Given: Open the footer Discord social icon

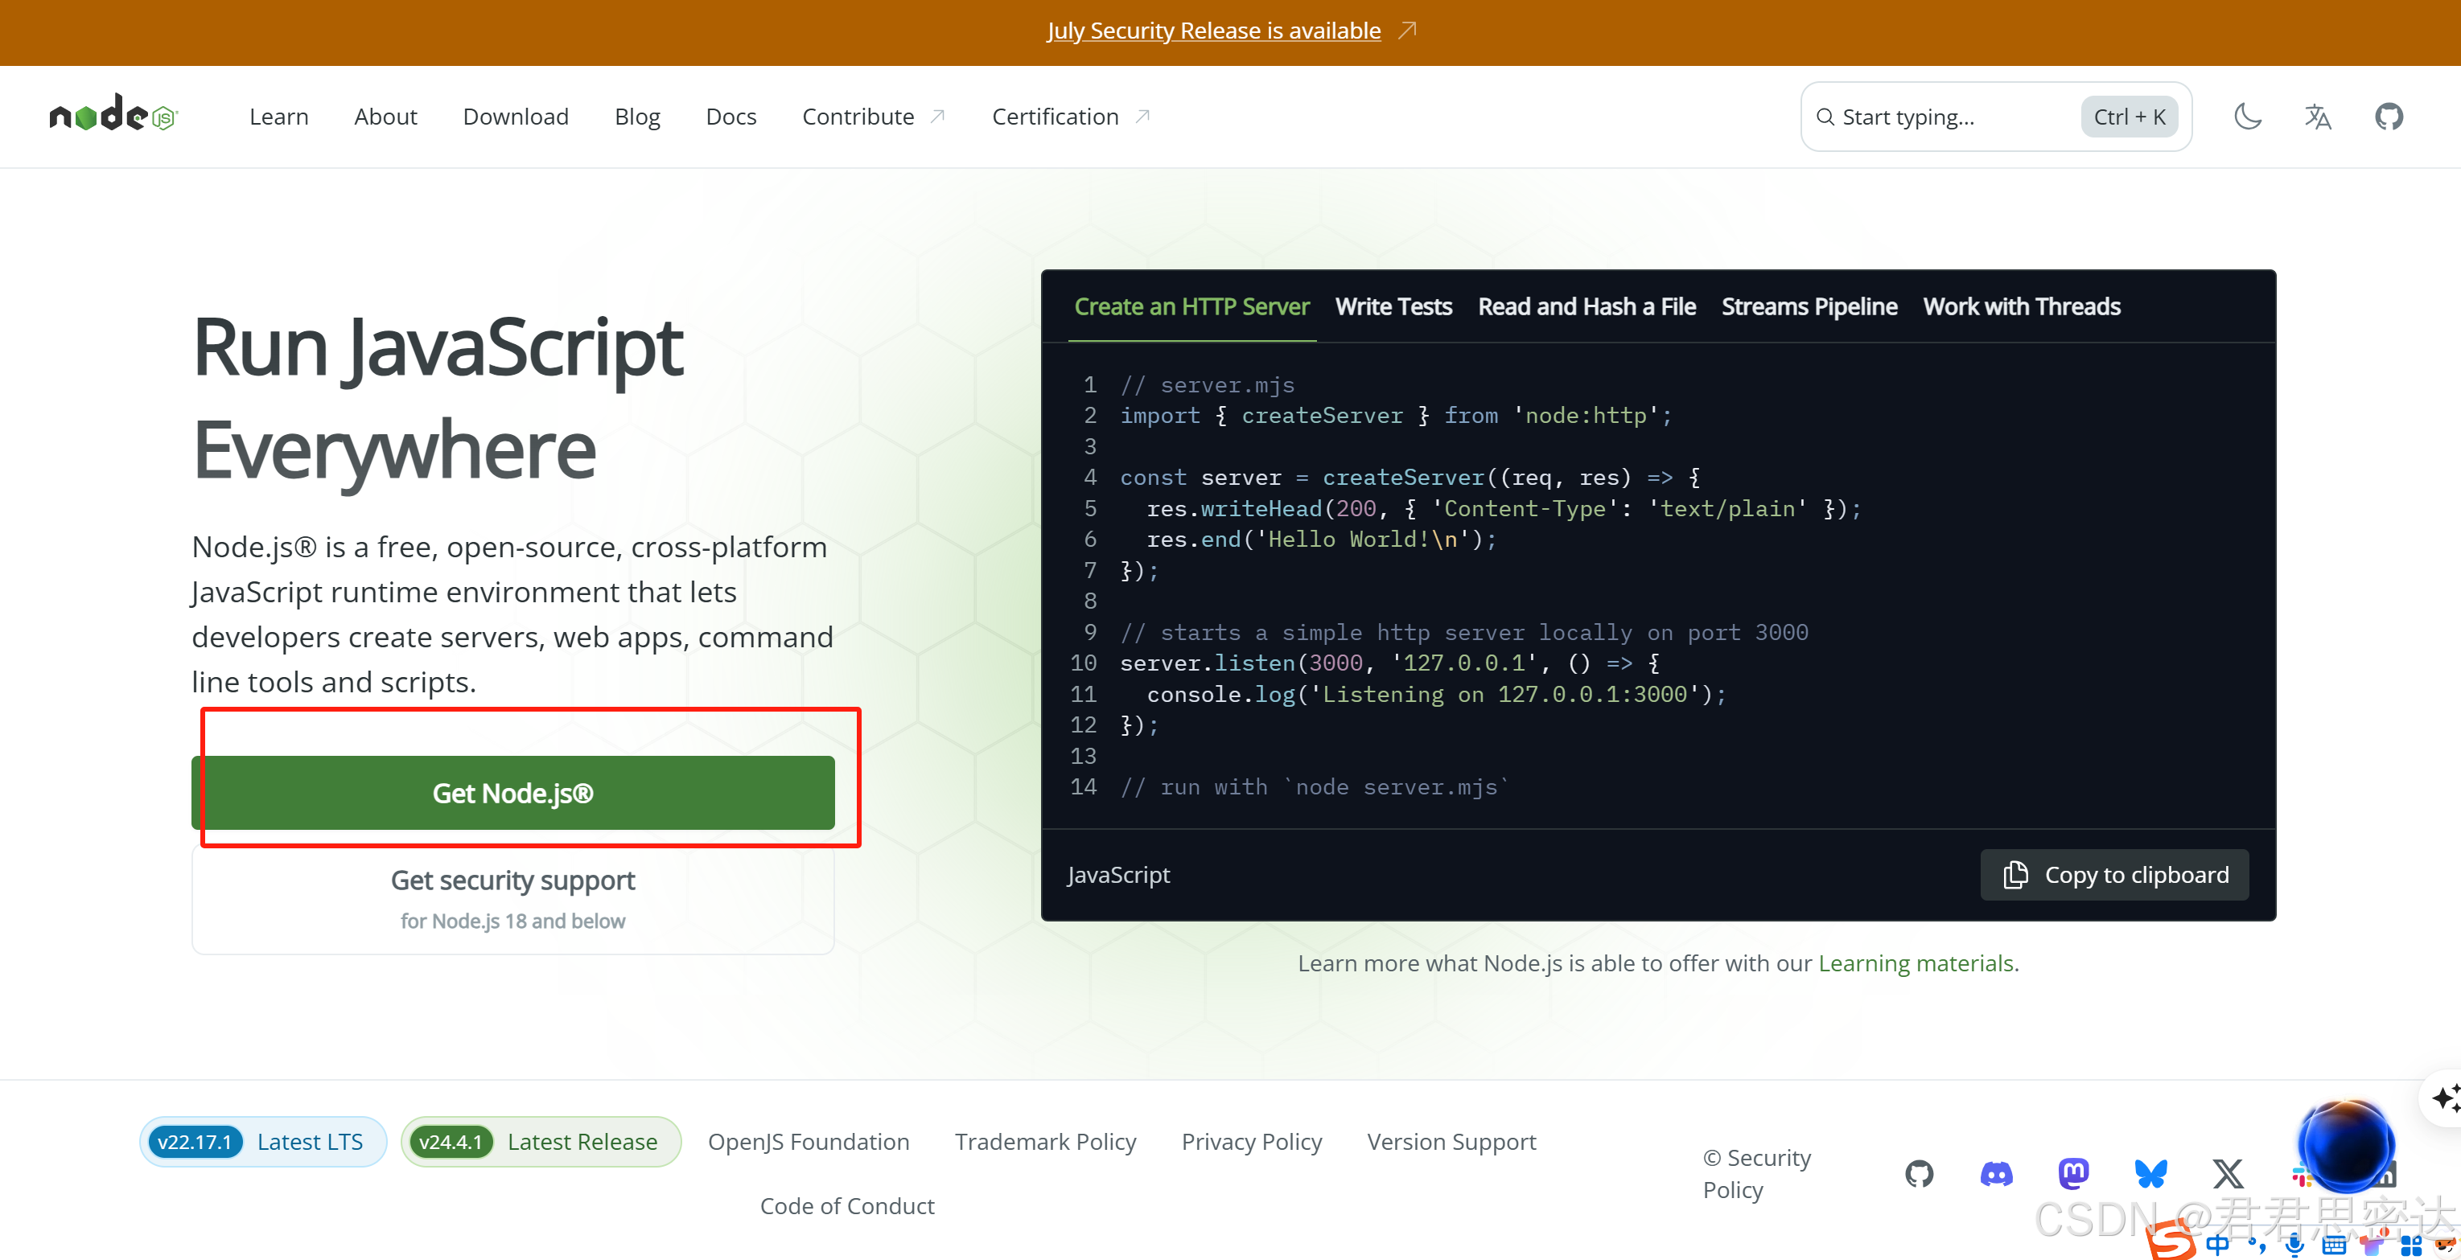Looking at the screenshot, I should click(1996, 1173).
